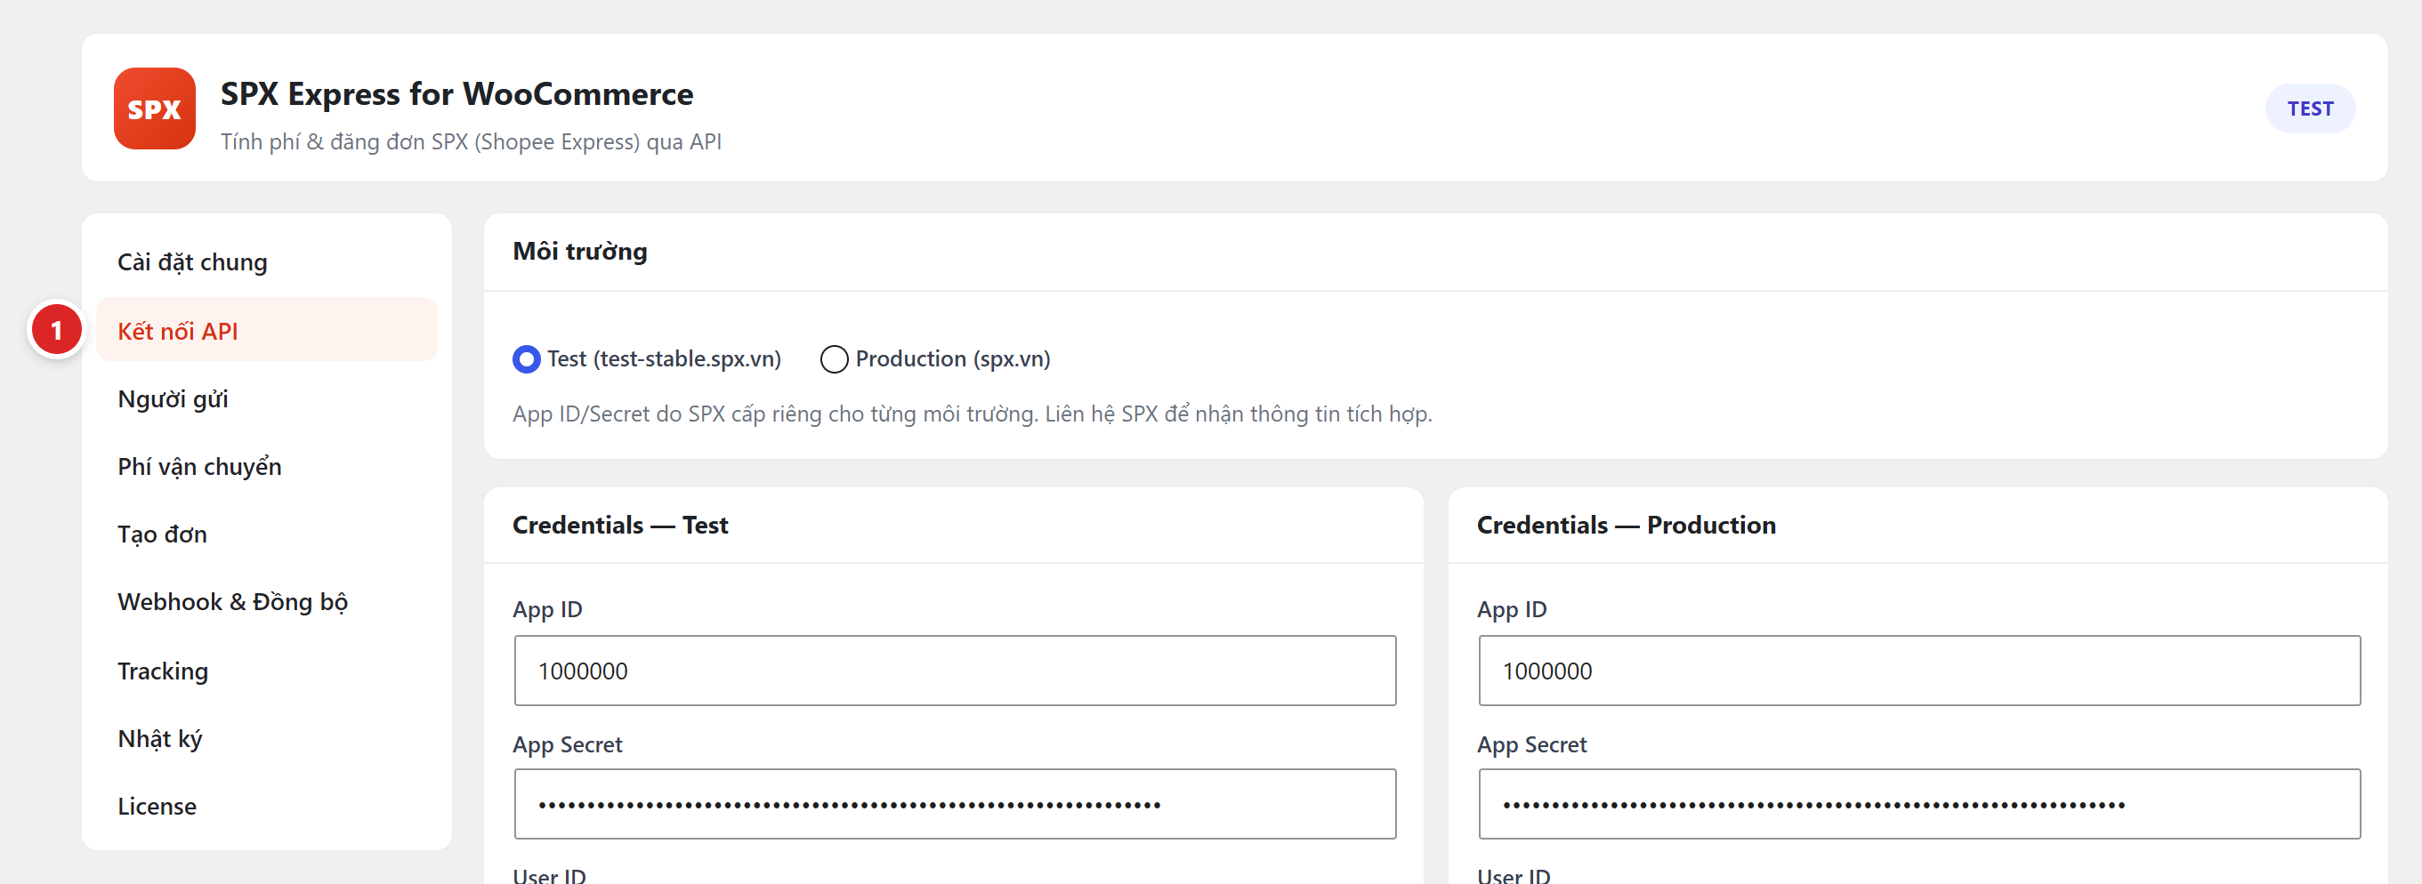2422x884 pixels.
Task: Click the 'App ID/Secret do SPX cấp' hint text
Action: coord(973,414)
